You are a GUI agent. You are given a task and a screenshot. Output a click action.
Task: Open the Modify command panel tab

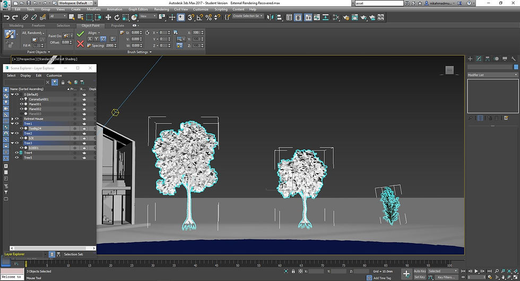(479, 59)
